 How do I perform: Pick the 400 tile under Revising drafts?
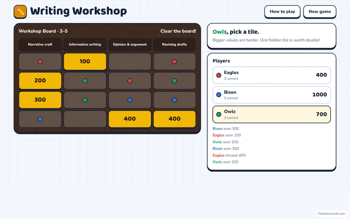coord(175,119)
